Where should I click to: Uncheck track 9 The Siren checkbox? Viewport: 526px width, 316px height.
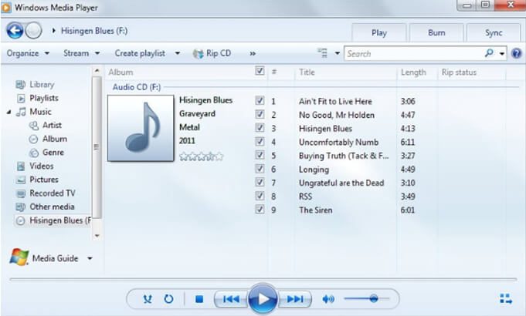[x=260, y=209]
